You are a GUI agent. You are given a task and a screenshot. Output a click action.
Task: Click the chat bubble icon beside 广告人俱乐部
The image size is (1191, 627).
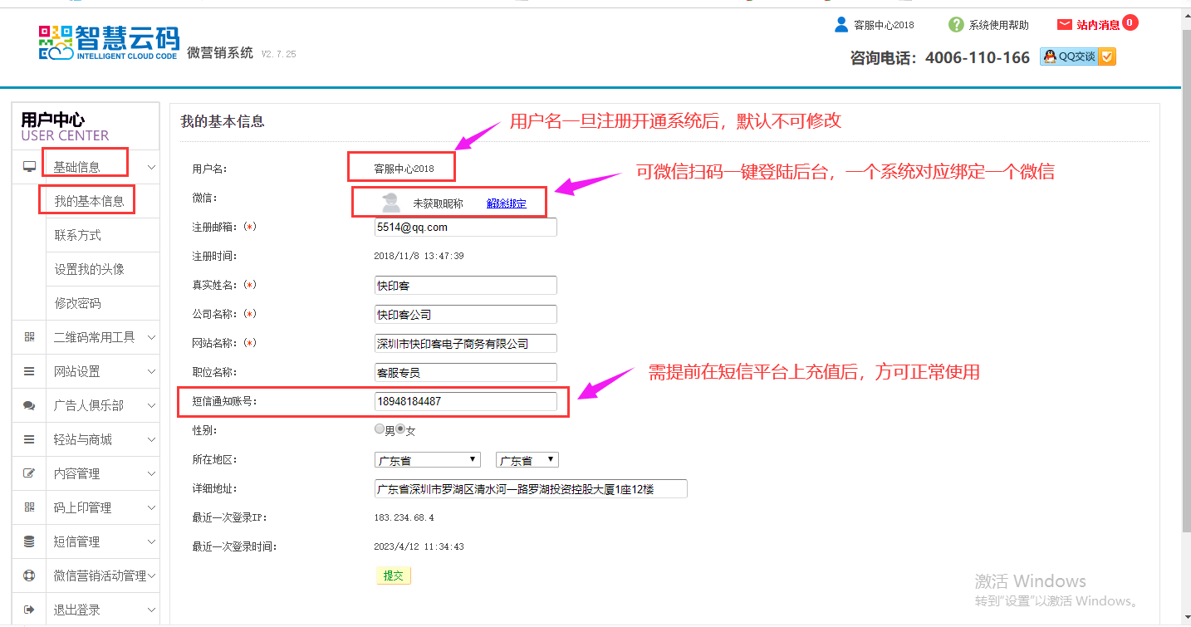pos(30,405)
